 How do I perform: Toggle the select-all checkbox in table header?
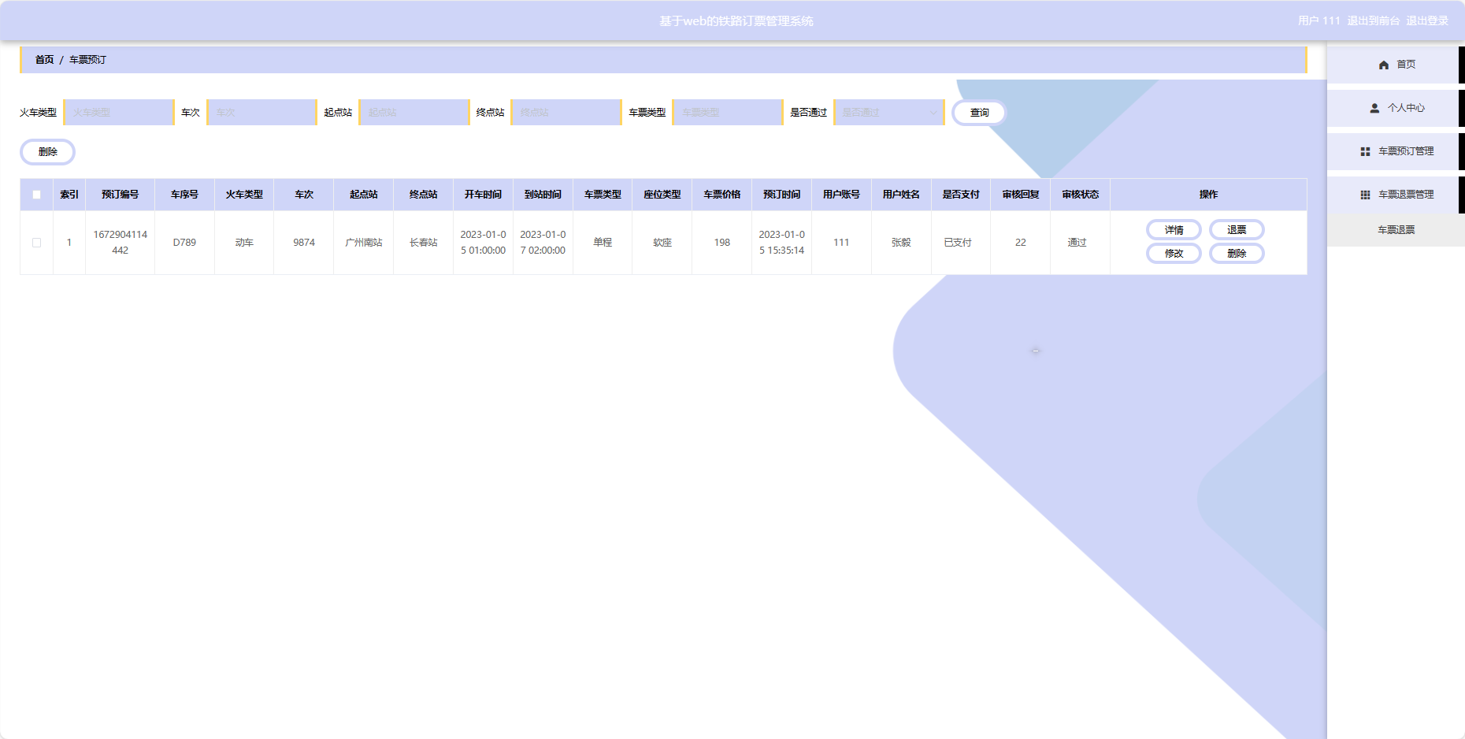pyautogui.click(x=36, y=195)
